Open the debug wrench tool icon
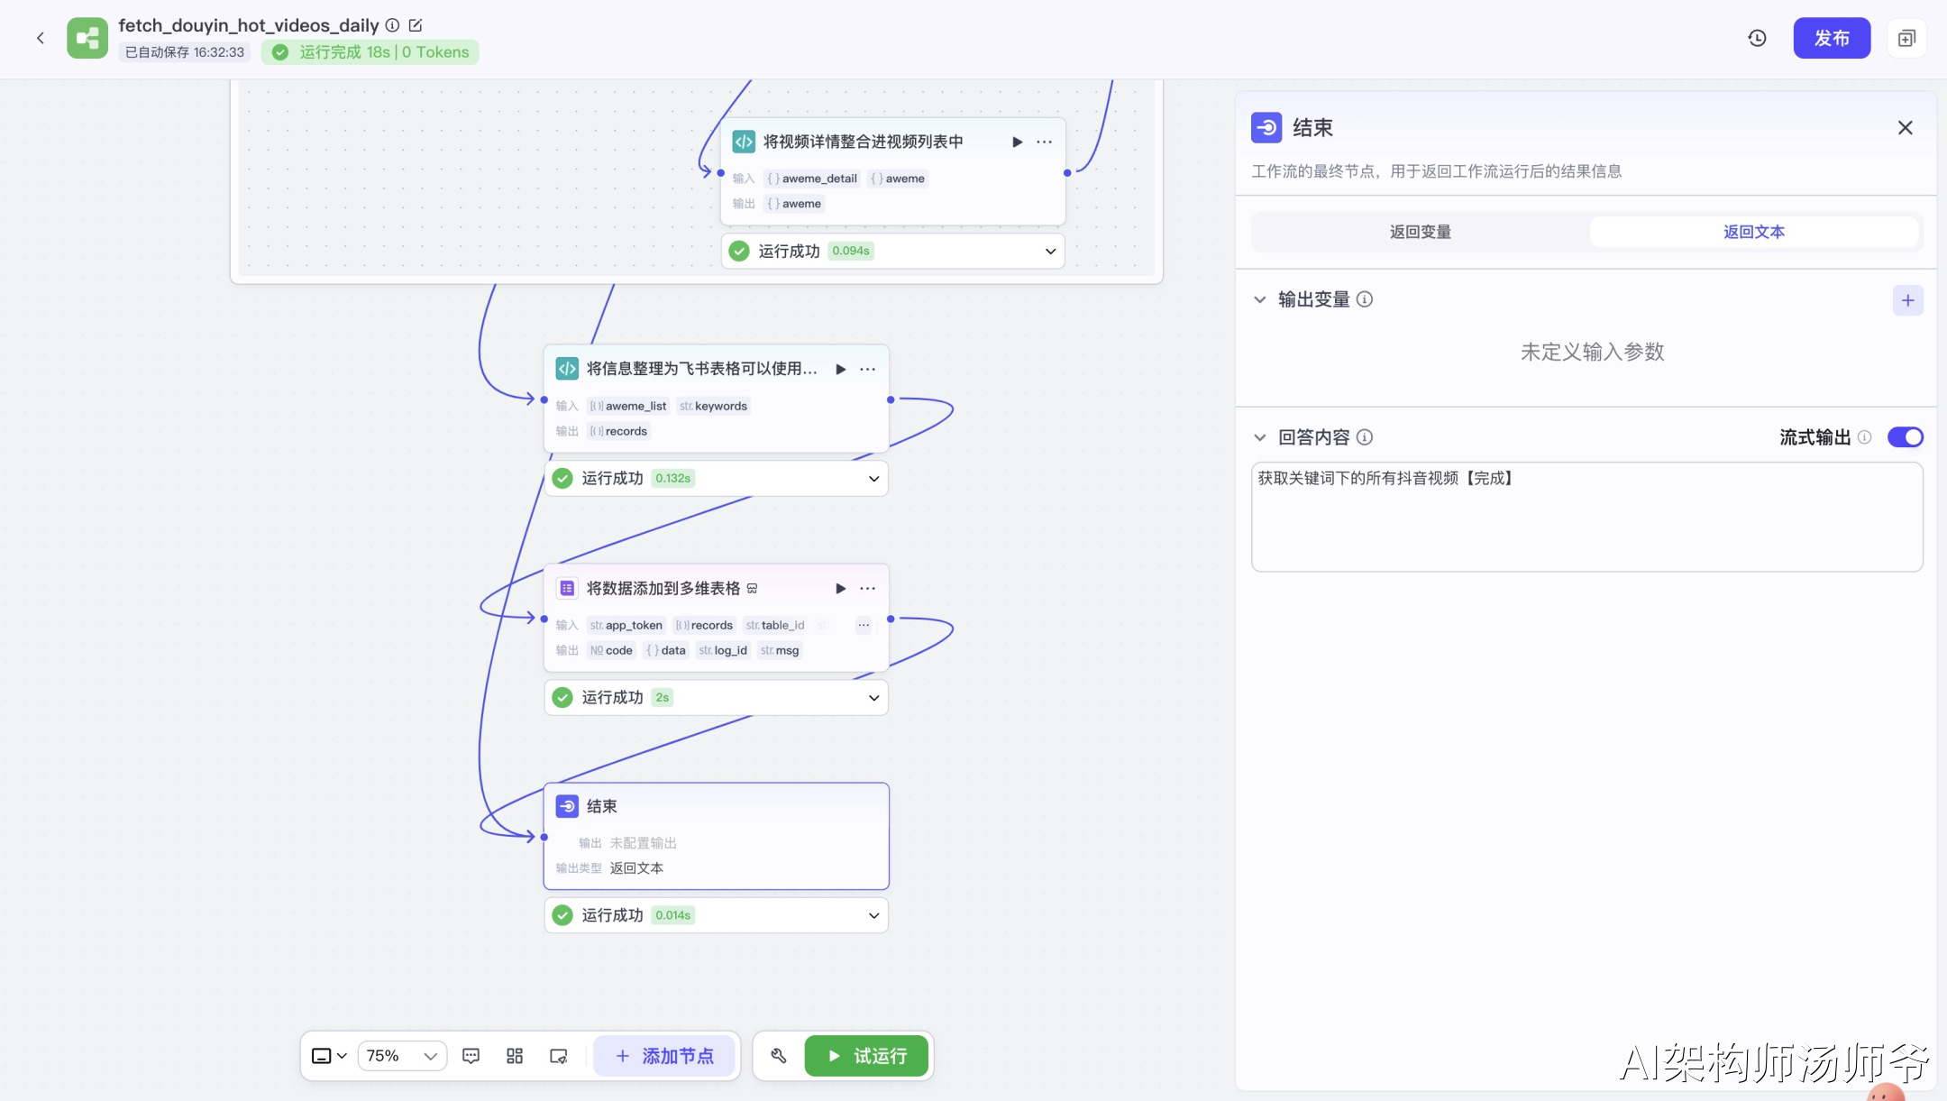The width and height of the screenshot is (1947, 1101). pyautogui.click(x=779, y=1056)
